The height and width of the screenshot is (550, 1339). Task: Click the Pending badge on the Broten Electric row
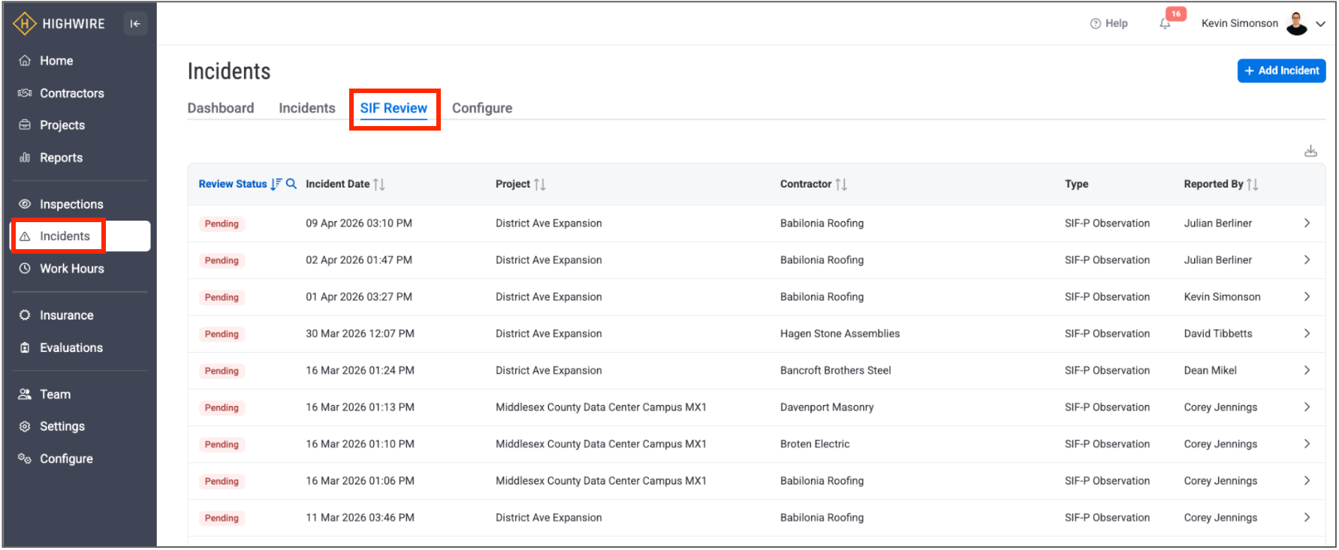[222, 445]
